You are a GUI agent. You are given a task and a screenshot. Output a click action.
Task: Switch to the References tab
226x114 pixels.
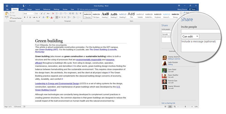point(47,9)
